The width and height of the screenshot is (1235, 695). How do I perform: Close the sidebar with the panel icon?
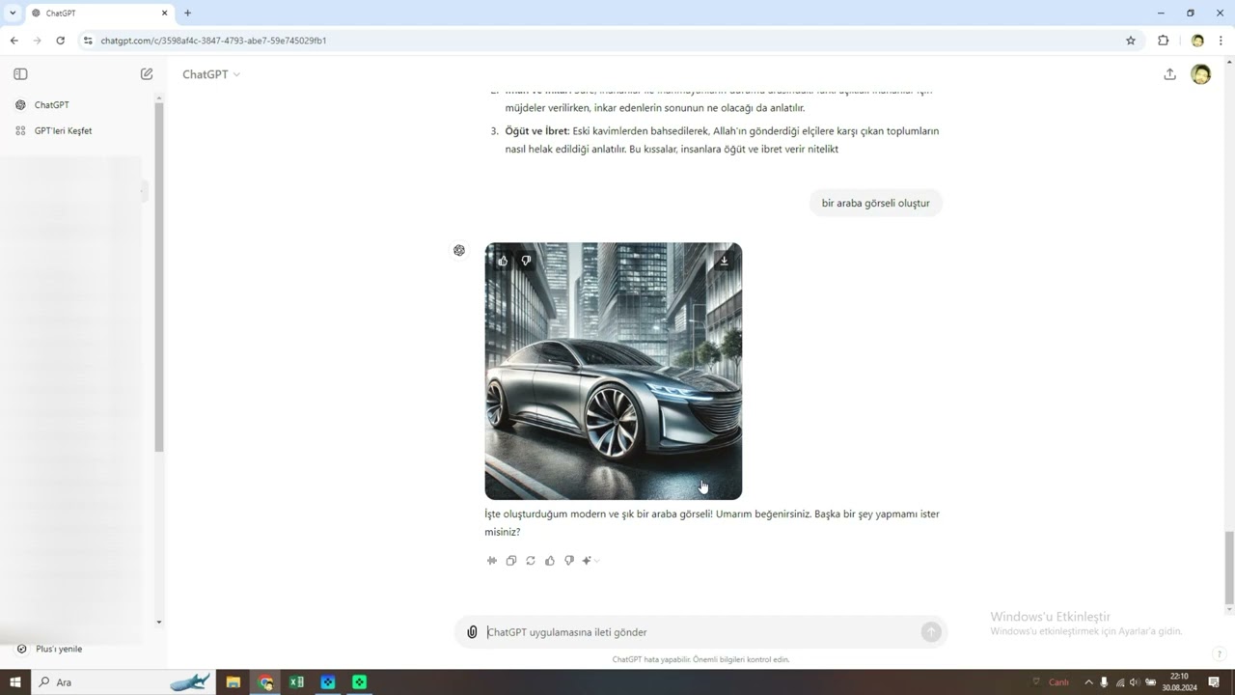pyautogui.click(x=20, y=73)
